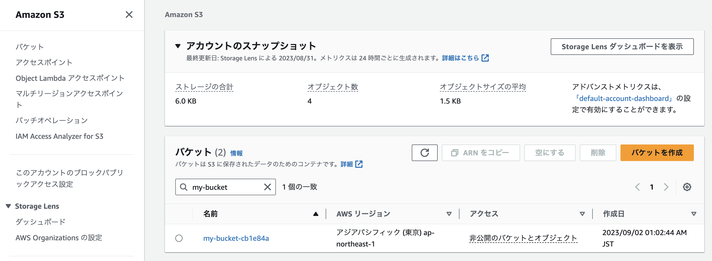Click creation date 2023/09/02 01:02:44 AM
Image resolution: width=712 pixels, height=261 pixels.
tap(645, 233)
